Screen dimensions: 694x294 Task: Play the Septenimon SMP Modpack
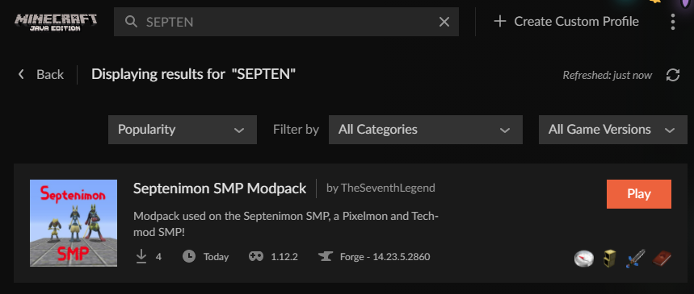[639, 194]
